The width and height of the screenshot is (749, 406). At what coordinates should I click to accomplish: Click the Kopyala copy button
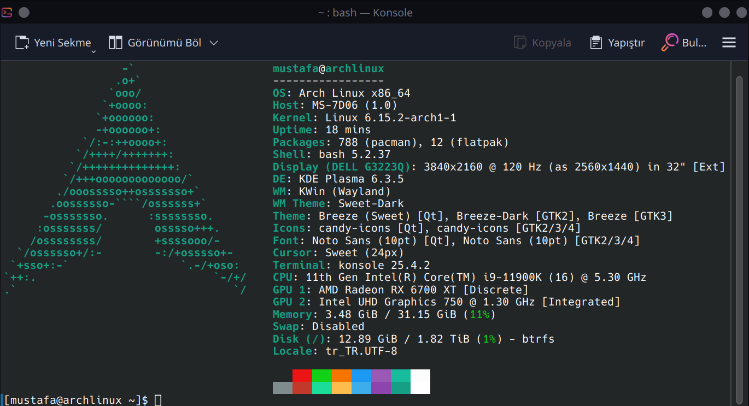pos(542,43)
